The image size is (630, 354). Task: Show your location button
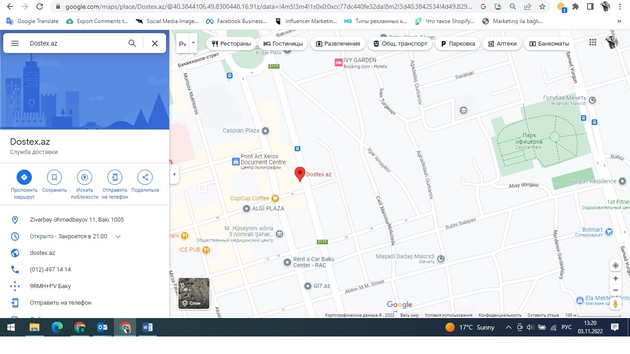click(615, 265)
